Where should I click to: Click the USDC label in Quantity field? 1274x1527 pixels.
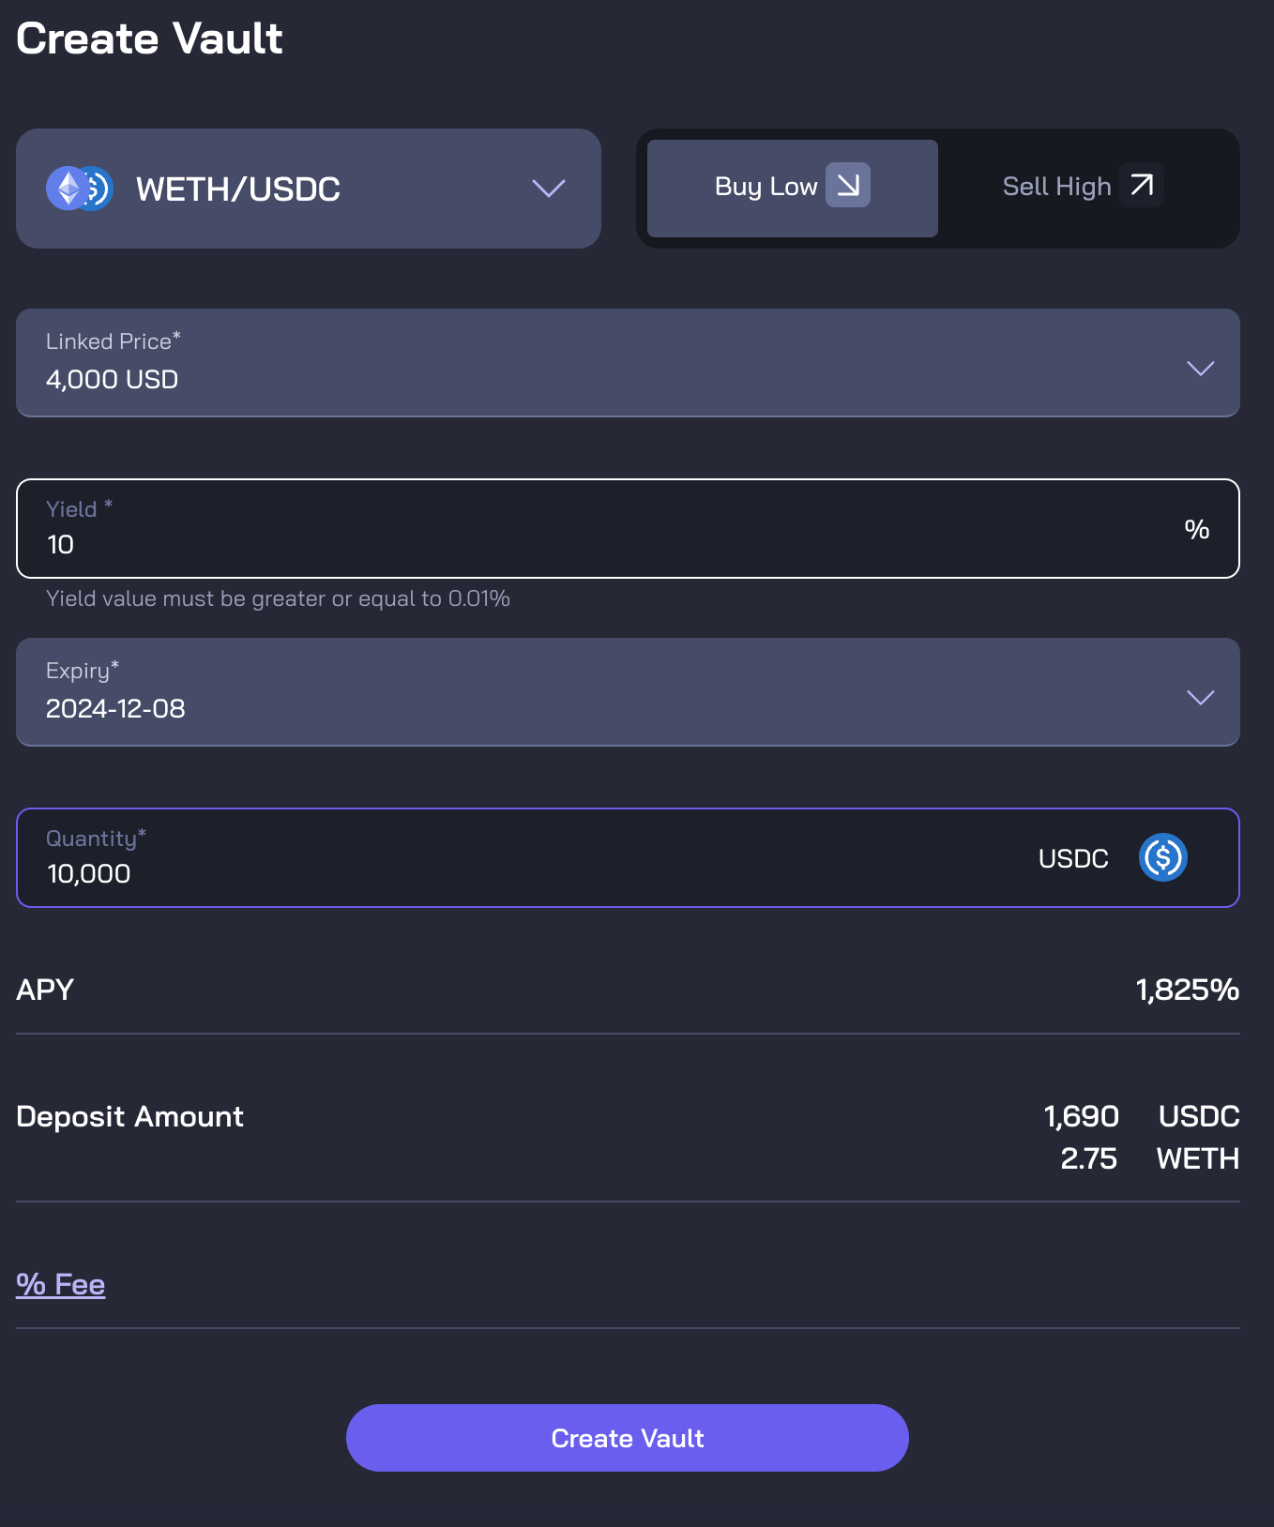coord(1073,858)
